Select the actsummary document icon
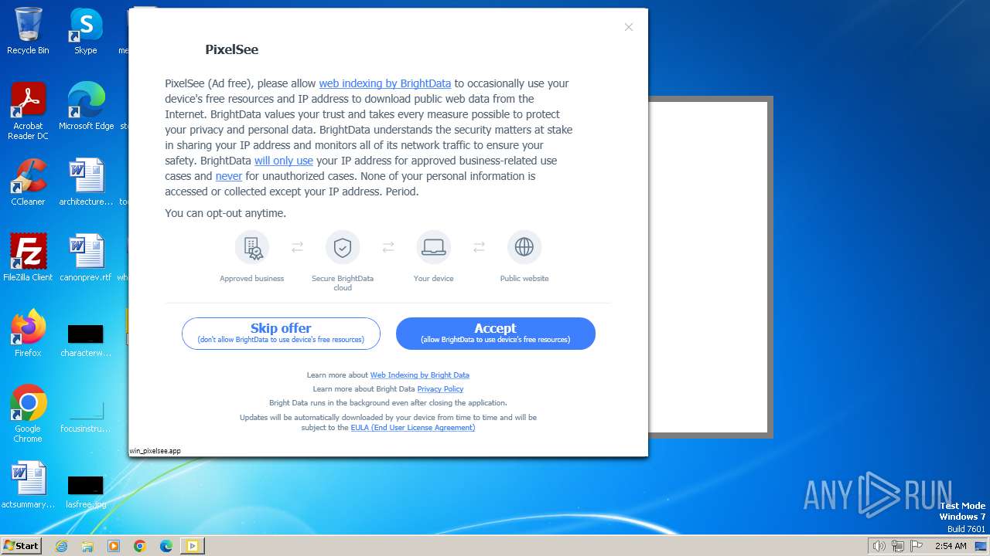This screenshot has height=556, width=990. pos(28,485)
